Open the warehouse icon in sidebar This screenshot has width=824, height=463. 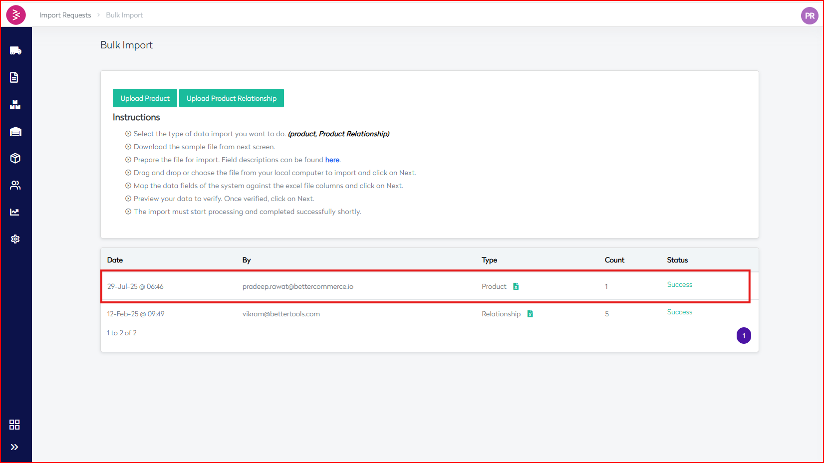coord(15,132)
